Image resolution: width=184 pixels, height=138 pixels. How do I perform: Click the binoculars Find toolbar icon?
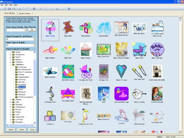tap(34, 8)
